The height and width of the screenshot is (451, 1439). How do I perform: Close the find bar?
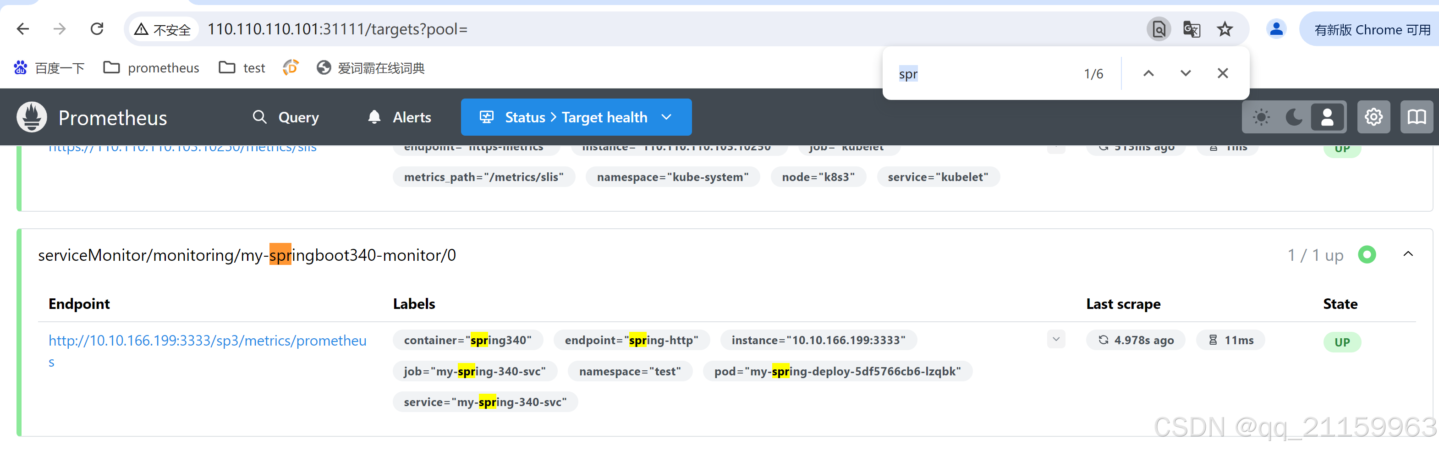[1223, 73]
